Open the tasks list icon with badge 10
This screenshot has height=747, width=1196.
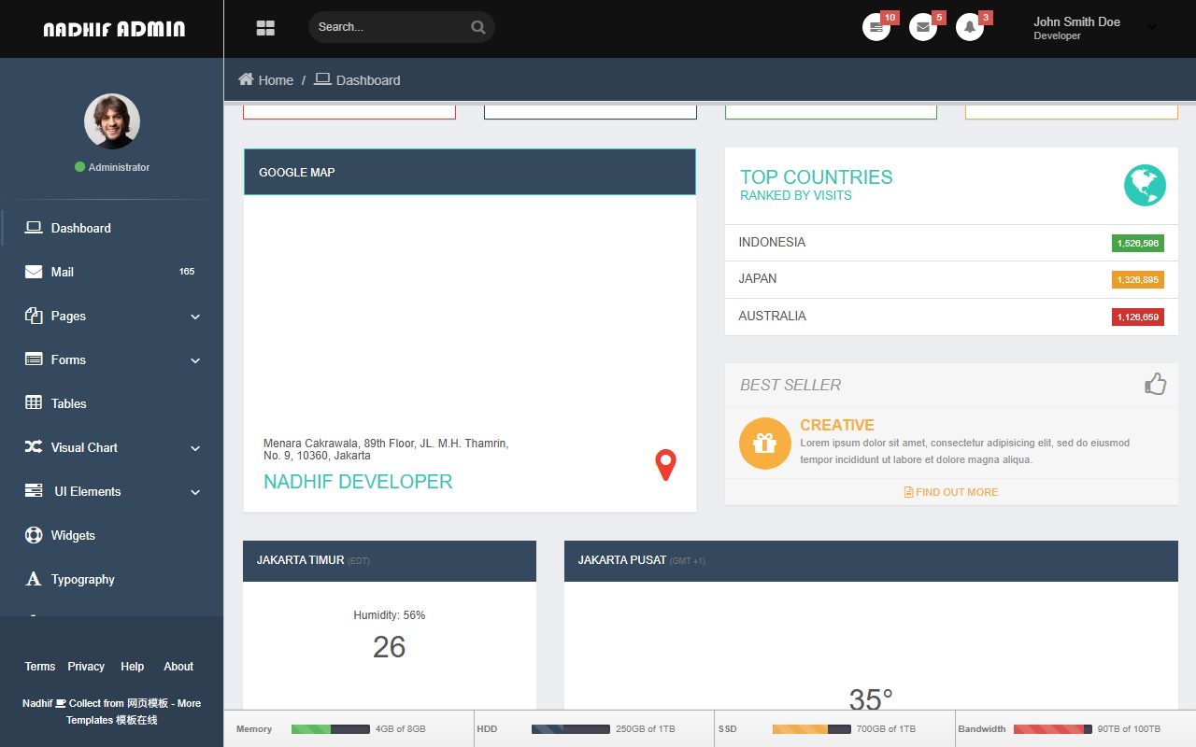coord(876,27)
